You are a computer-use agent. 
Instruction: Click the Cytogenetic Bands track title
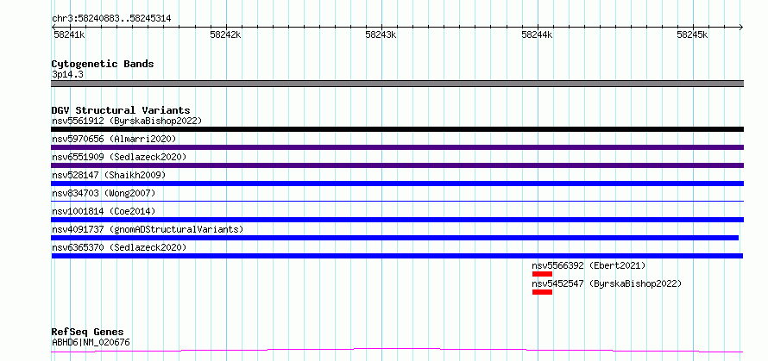(103, 64)
